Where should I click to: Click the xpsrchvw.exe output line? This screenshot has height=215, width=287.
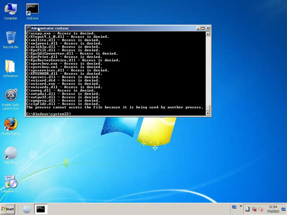point(64,64)
